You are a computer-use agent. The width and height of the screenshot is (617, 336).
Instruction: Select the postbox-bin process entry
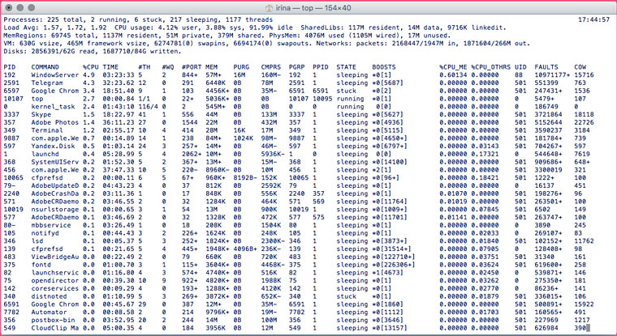click(53, 321)
